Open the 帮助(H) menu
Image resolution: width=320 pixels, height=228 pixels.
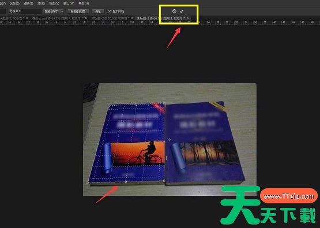(x=84, y=3)
